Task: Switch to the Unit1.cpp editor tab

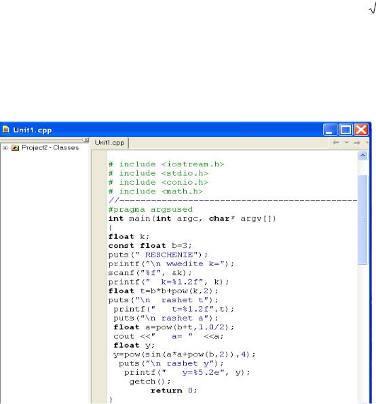Action: pyautogui.click(x=110, y=143)
